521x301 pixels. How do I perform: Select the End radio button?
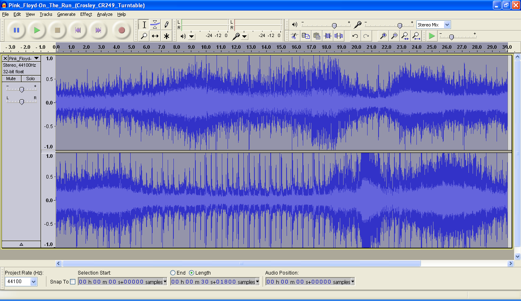[173, 273]
